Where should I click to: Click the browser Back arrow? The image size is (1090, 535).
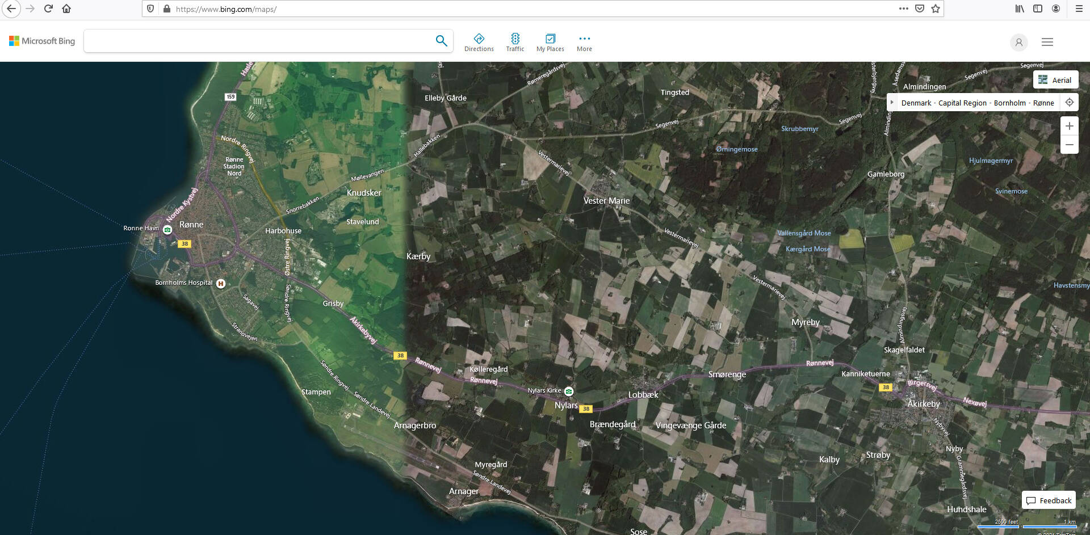coord(11,9)
